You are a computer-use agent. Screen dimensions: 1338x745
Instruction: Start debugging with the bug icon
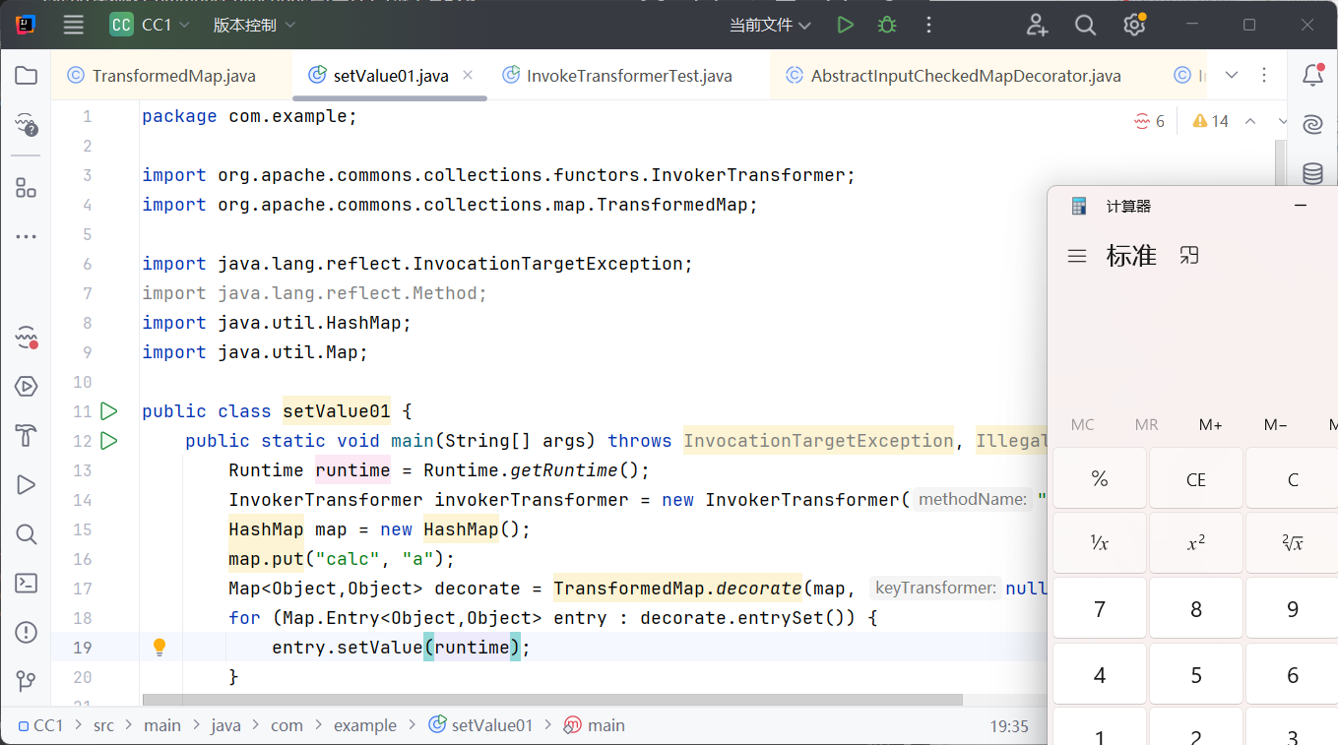point(887,26)
